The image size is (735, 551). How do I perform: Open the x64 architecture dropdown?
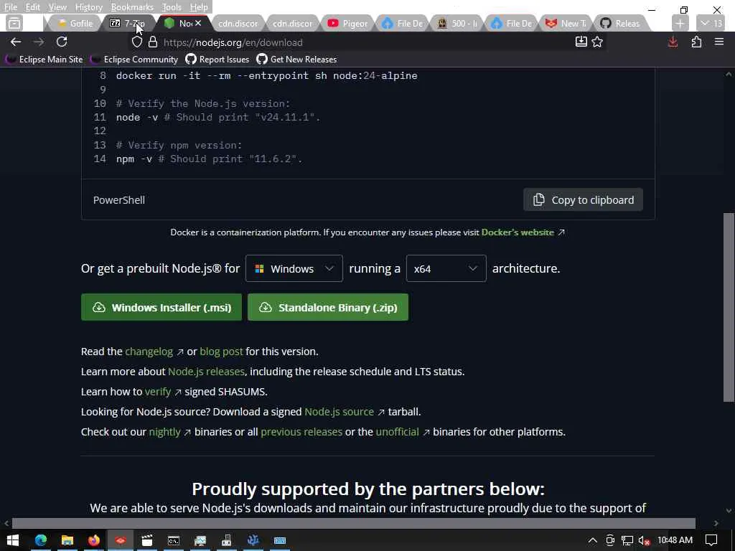446,268
